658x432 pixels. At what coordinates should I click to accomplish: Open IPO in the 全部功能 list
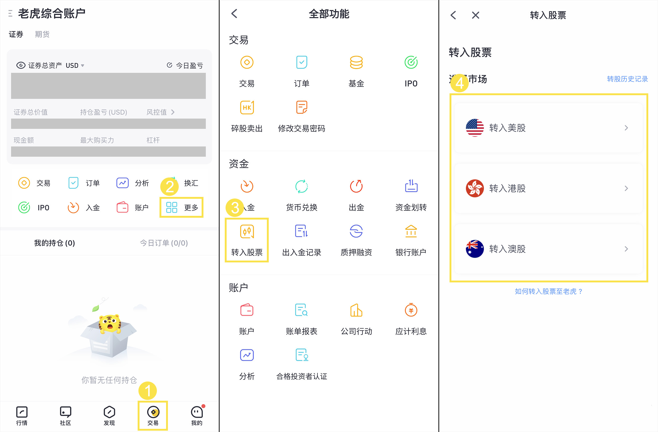point(411,72)
